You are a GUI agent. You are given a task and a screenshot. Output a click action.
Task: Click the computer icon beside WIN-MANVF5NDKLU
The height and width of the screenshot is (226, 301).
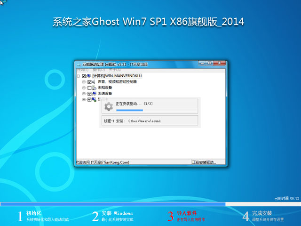[89, 76]
